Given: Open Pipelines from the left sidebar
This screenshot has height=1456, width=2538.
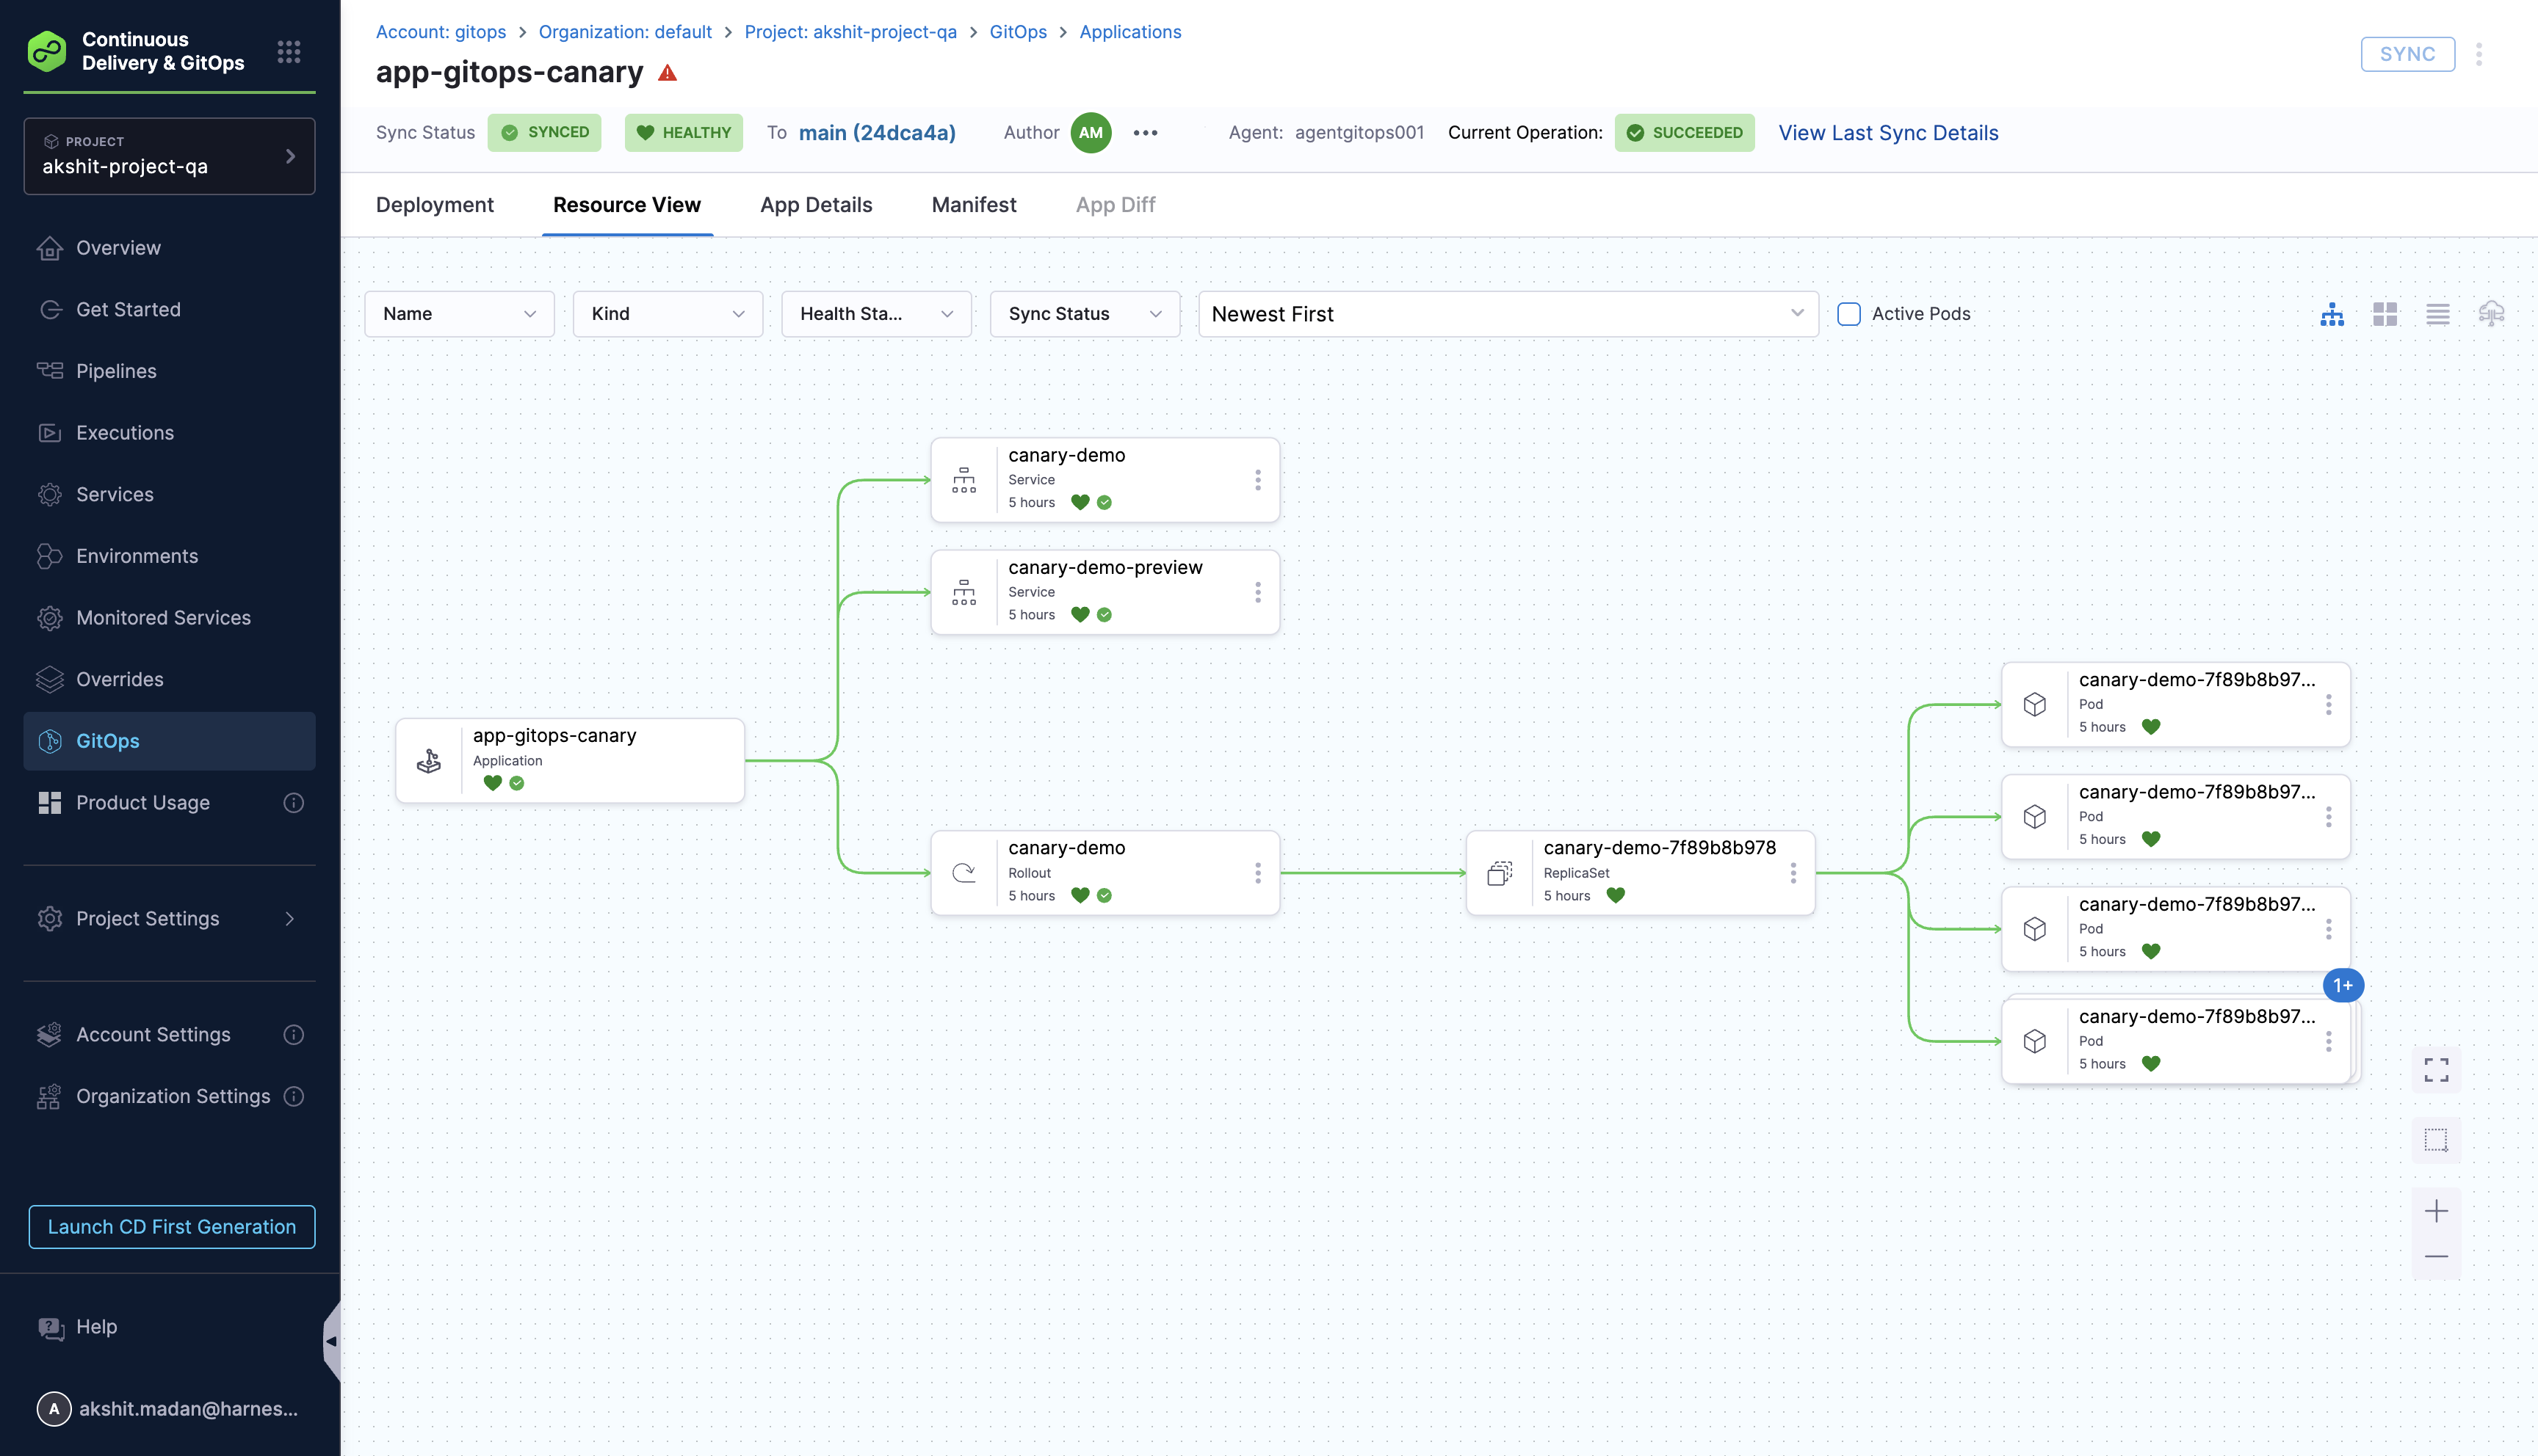Looking at the screenshot, I should click(116, 370).
